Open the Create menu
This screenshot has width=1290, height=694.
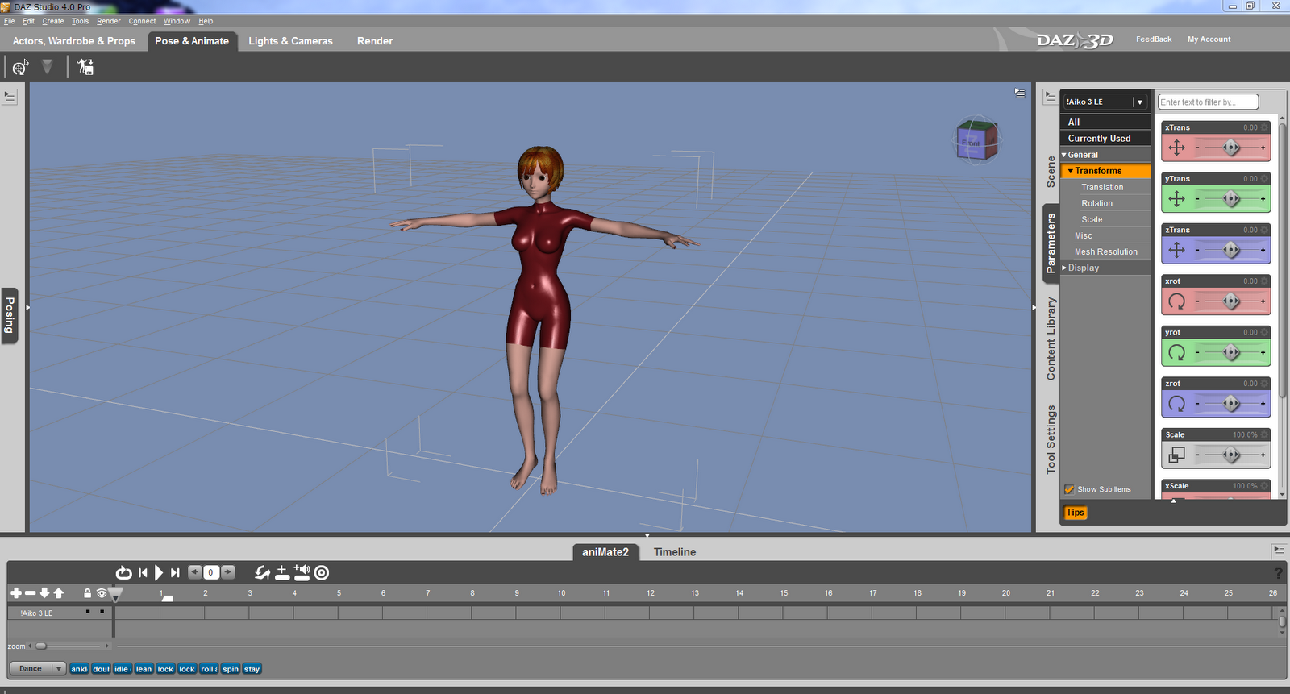[53, 21]
